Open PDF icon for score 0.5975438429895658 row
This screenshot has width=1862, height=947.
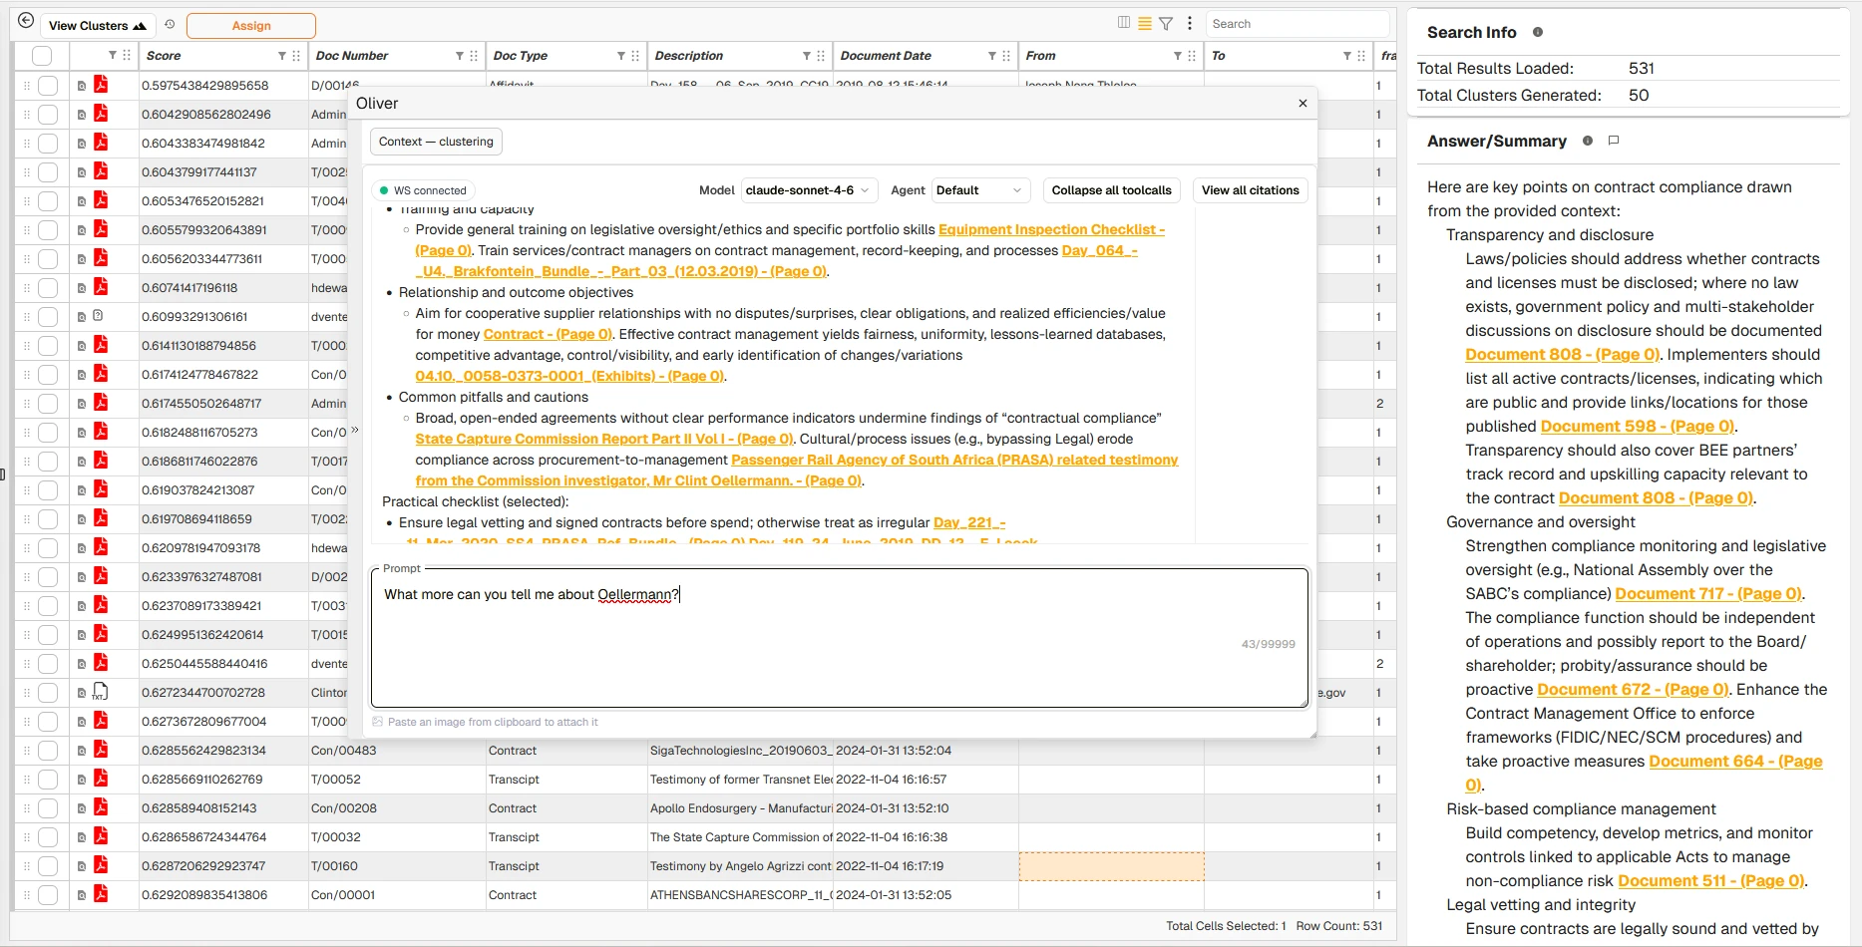point(101,85)
